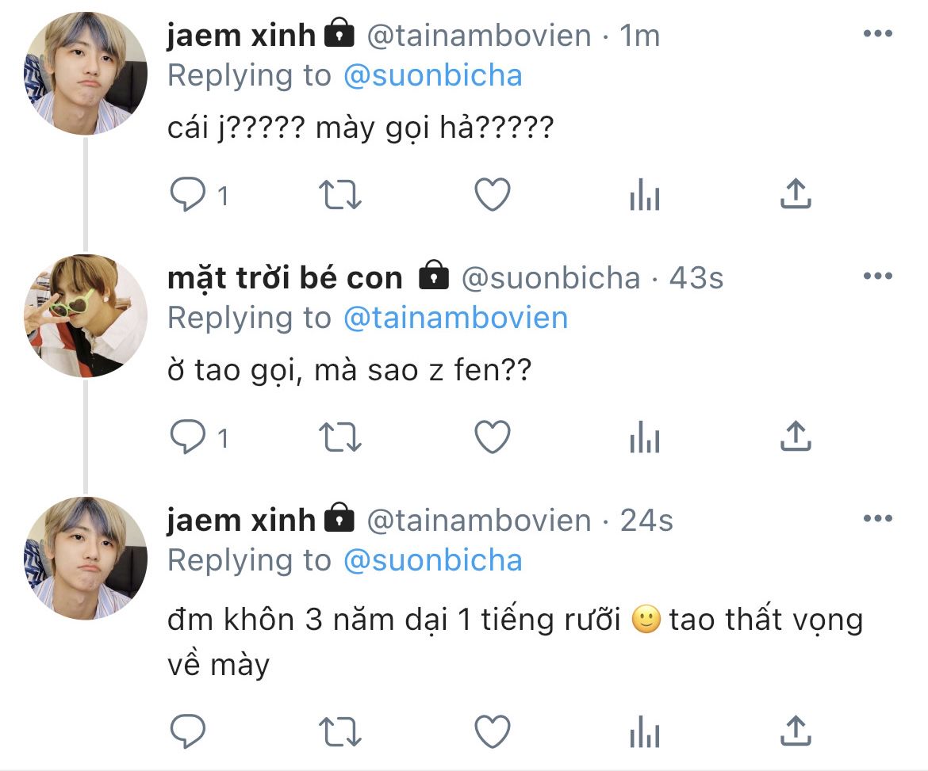Share the mặt trời bé con tweet
Viewport: 928px width, 771px height.
coord(795,437)
